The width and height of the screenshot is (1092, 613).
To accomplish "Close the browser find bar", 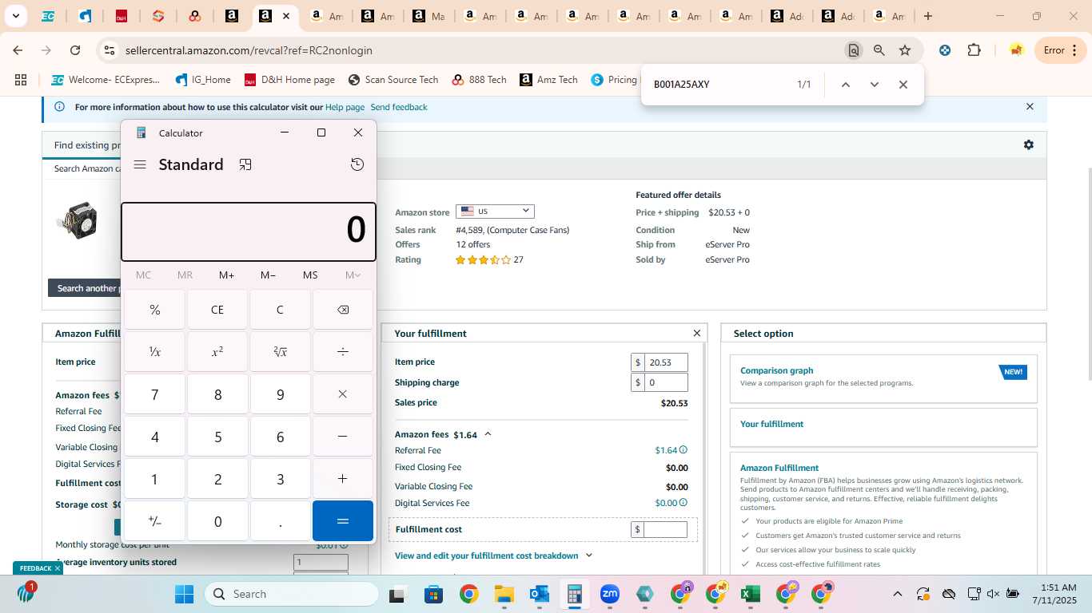I will (x=903, y=85).
